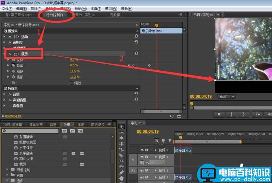The height and width of the screenshot is (183, 272).
Task: Toggle animation stopwatch for 顶部
Action: (13, 65)
